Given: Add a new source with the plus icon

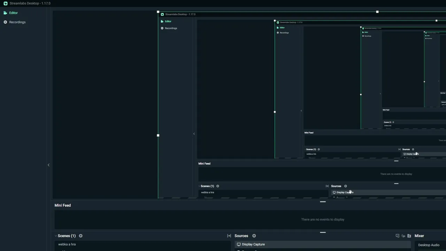Looking at the screenshot, I should [x=254, y=236].
